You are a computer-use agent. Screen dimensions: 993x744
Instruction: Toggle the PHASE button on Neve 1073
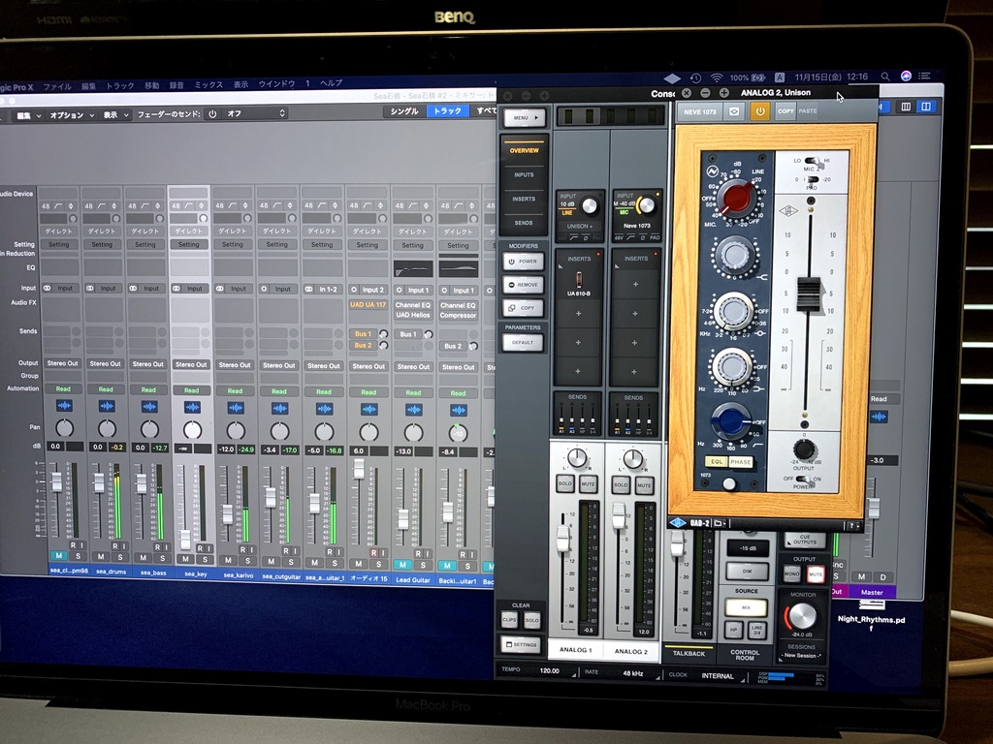click(741, 462)
